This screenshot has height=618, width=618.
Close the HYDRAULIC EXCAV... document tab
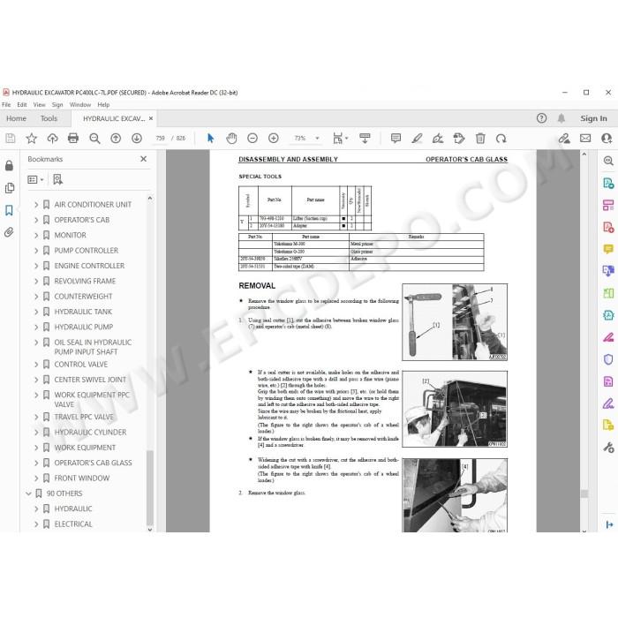[x=151, y=118]
